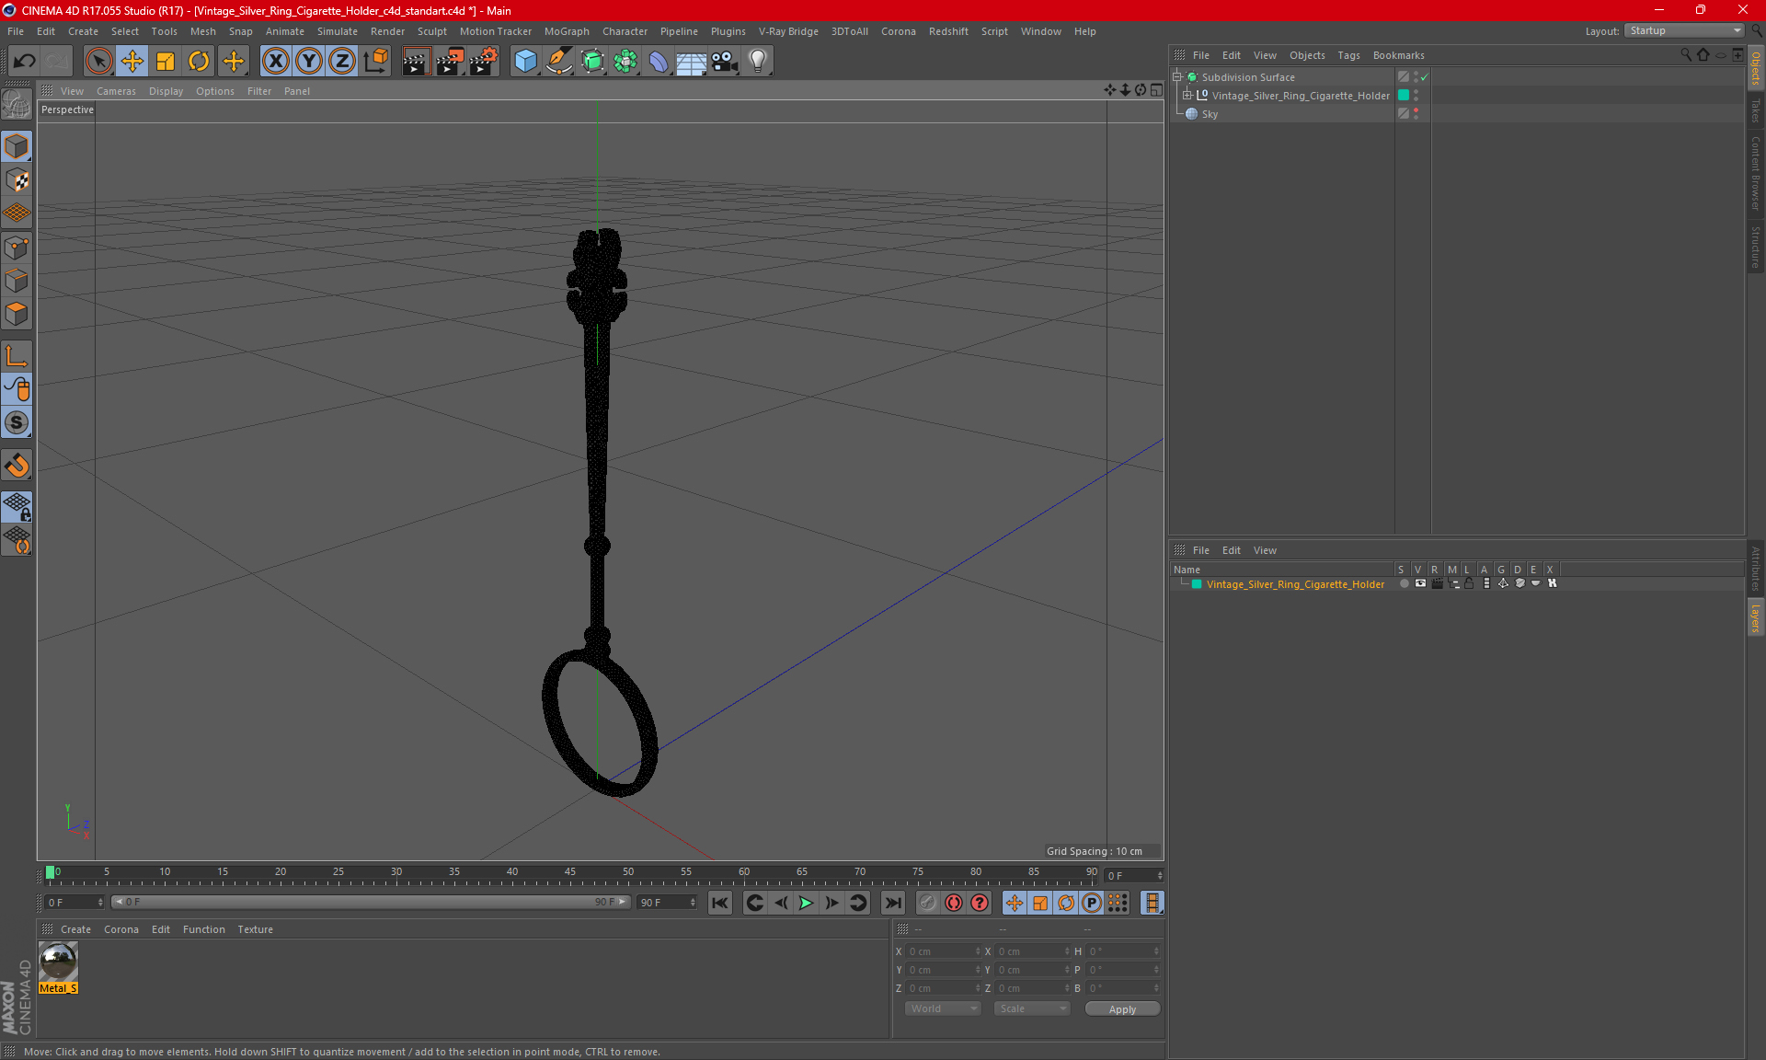Open material manager Texture menu
Viewport: 1766px width, 1060px height.
(x=255, y=929)
